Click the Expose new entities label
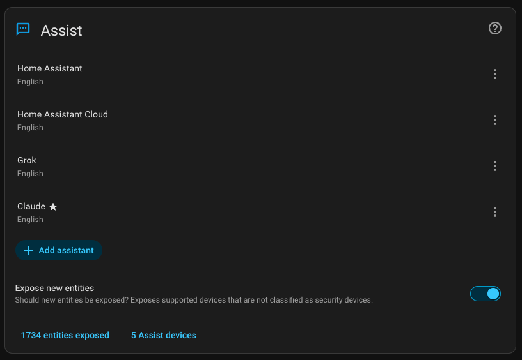The width and height of the screenshot is (522, 360). 54,288
